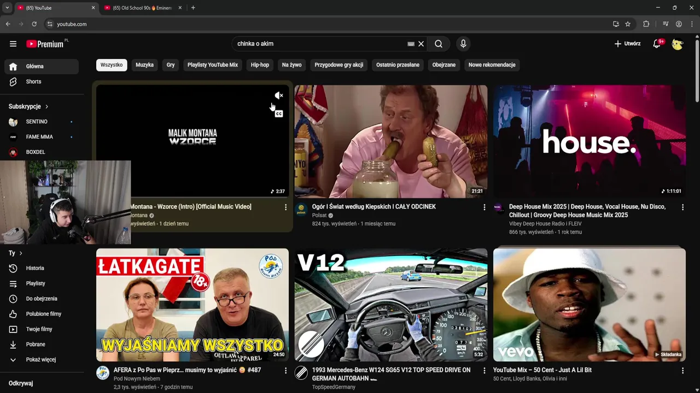The height and width of the screenshot is (393, 700).
Task: Open the YouTube hamburger guide menu
Action: coord(13,44)
